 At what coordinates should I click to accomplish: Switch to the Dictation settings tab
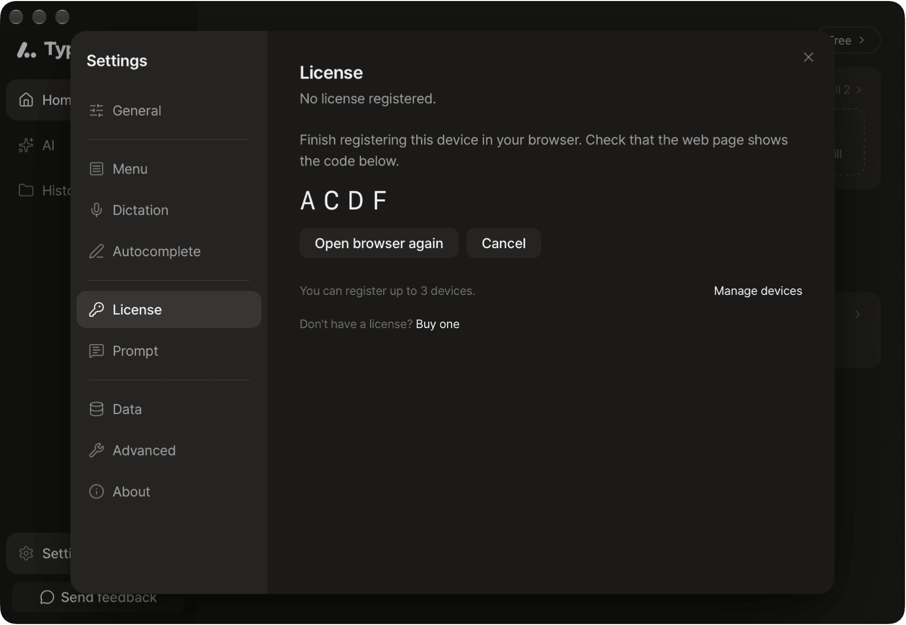[169, 210]
